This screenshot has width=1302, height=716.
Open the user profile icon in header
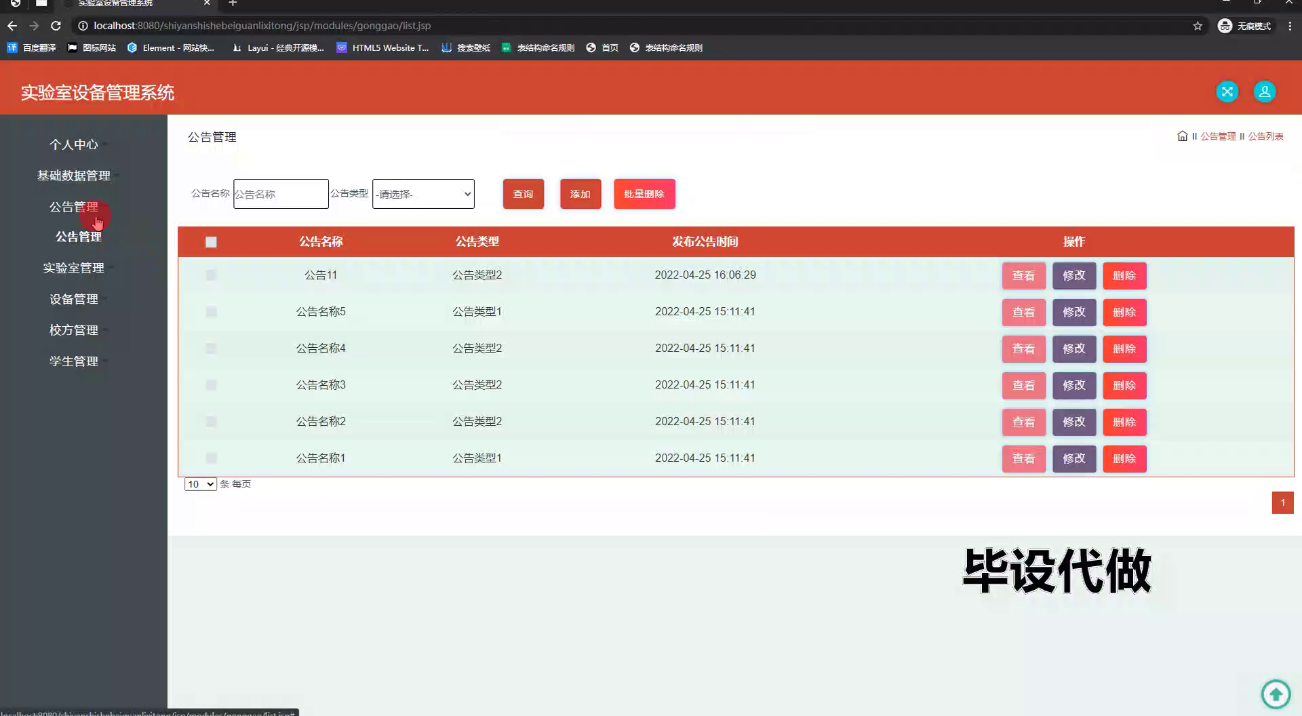point(1264,92)
